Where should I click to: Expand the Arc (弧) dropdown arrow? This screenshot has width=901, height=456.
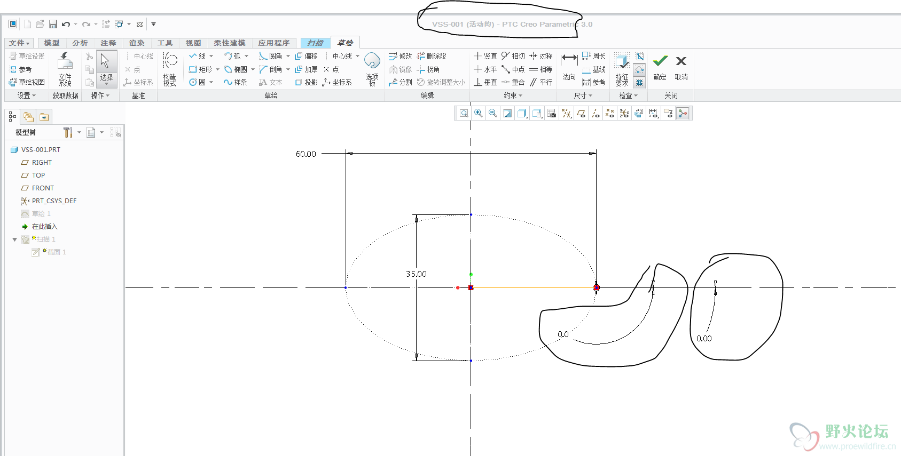coord(246,56)
